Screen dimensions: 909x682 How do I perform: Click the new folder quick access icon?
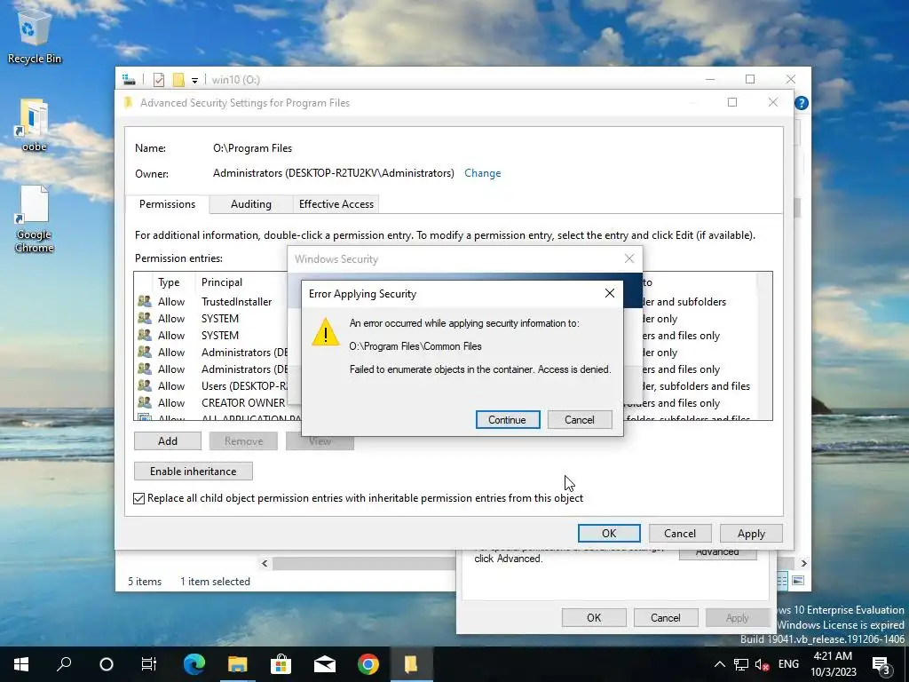[178, 79]
